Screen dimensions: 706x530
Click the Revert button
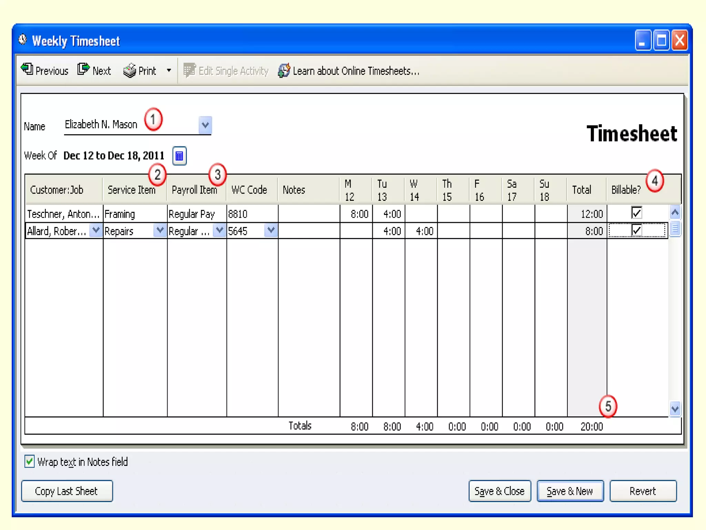click(x=643, y=491)
